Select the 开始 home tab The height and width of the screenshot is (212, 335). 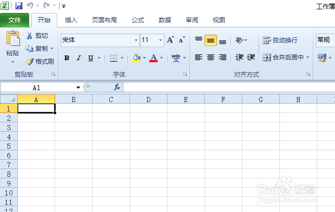[44, 20]
